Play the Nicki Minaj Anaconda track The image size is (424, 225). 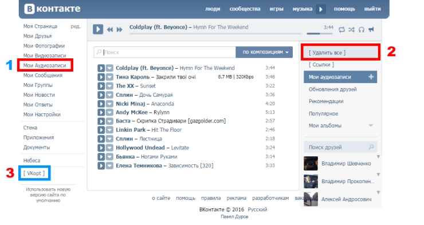tap(101, 104)
